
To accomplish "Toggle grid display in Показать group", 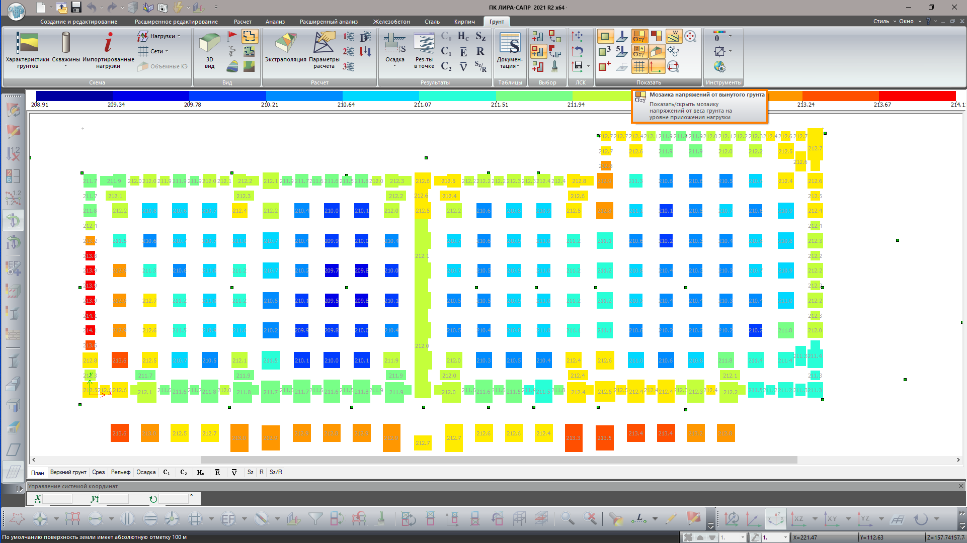I will click(x=639, y=66).
